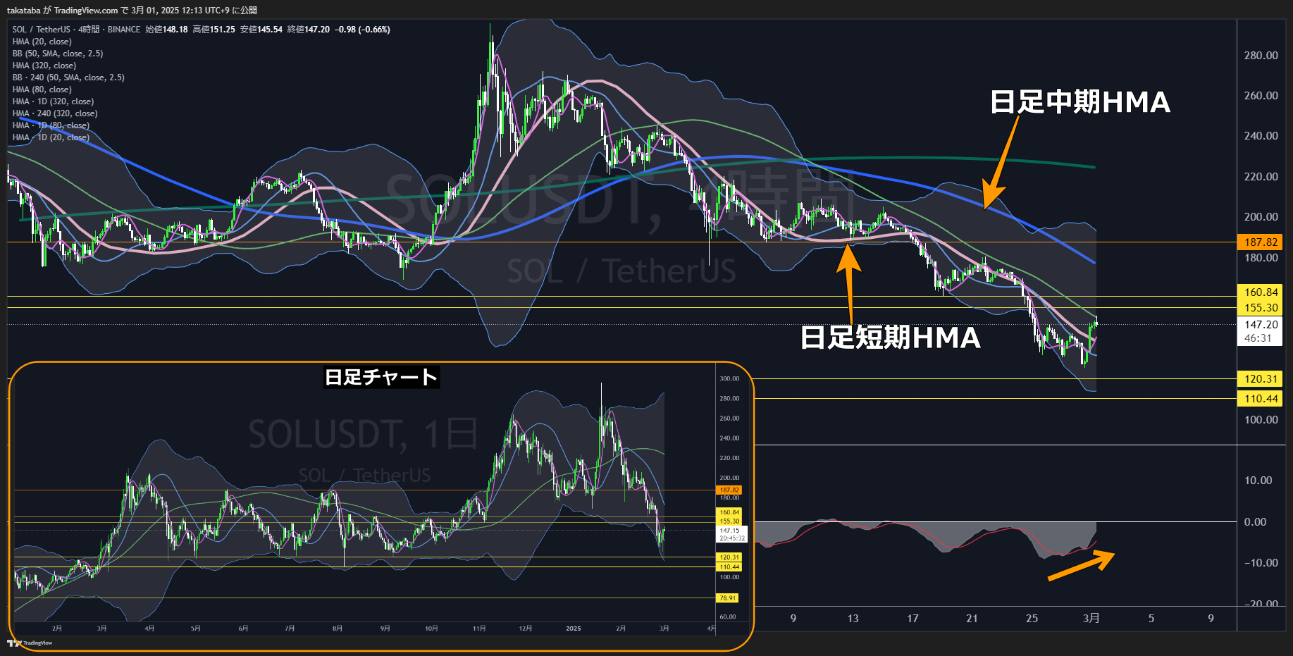Image resolution: width=1293 pixels, height=656 pixels.
Task: Click the yellow 120.31 price label on main axis
Action: pyautogui.click(x=1260, y=379)
